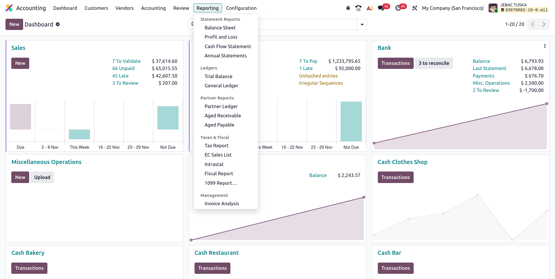Screen dimensions: 555x279
Task: Select Balance Sheet from Reporting menu
Action: pyautogui.click(x=220, y=28)
